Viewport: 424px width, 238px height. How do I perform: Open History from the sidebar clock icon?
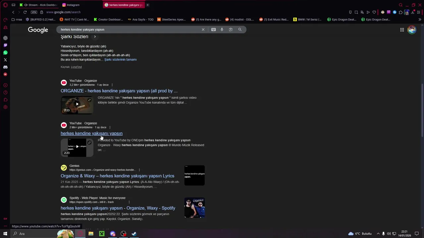click(x=5, y=93)
